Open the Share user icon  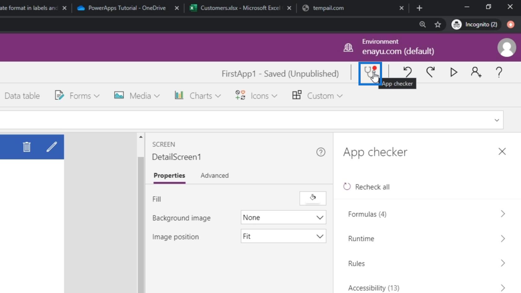[476, 72]
